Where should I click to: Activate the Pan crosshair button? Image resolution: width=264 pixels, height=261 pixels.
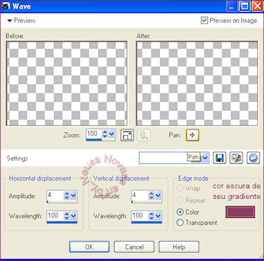click(192, 135)
